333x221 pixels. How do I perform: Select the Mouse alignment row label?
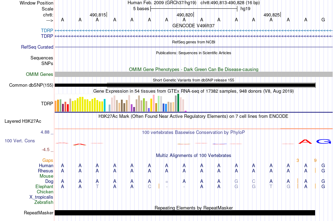(46, 176)
